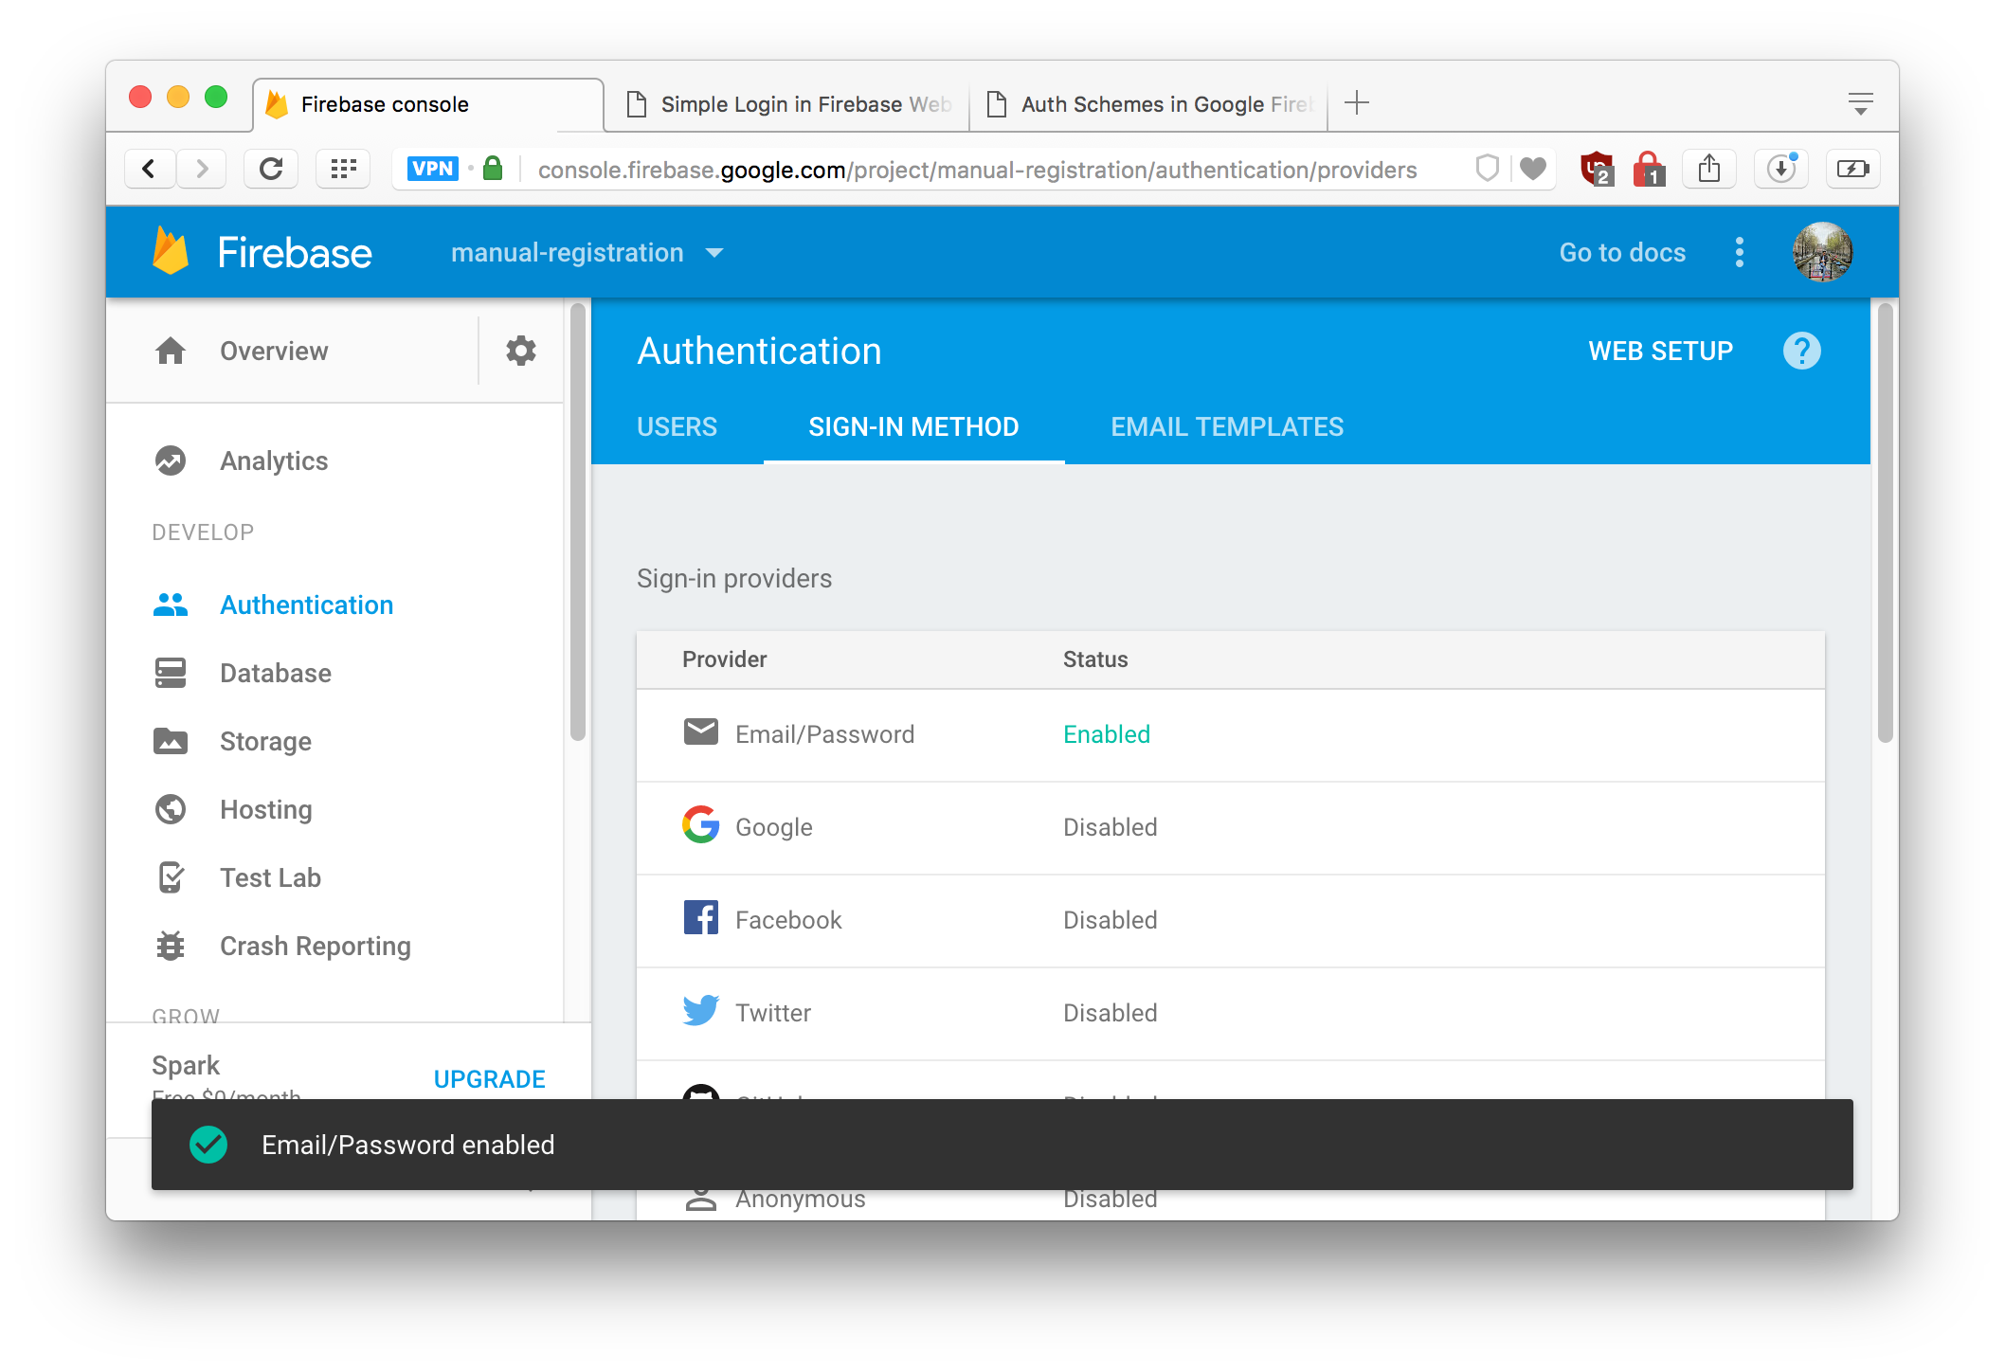Click the shield icon in address bar
The width and height of the screenshot is (2005, 1372).
coord(1488,169)
